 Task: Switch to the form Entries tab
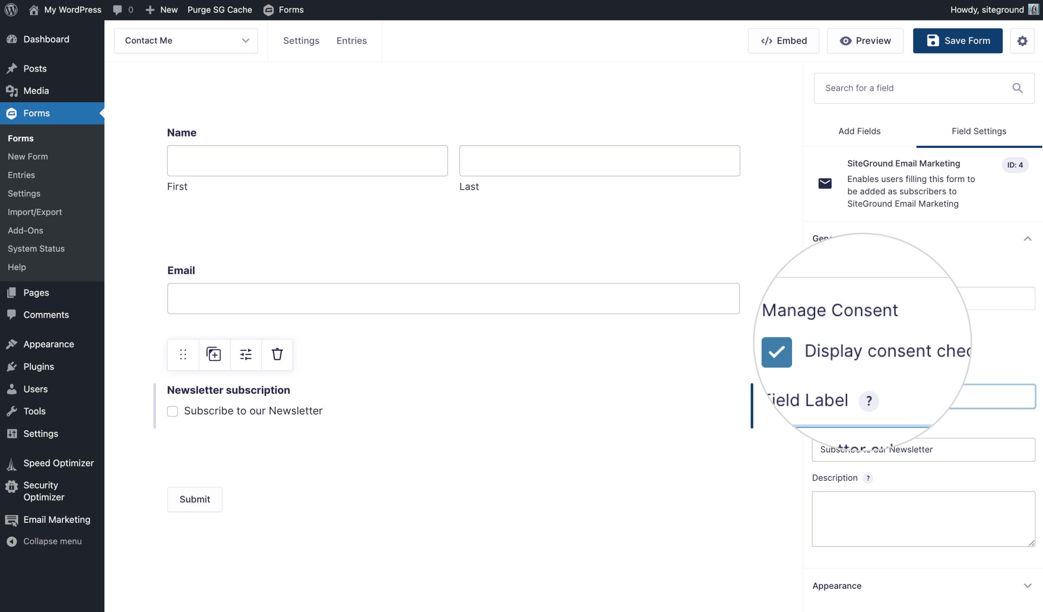click(x=351, y=41)
